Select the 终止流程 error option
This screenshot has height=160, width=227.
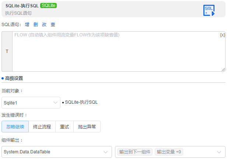42,127
